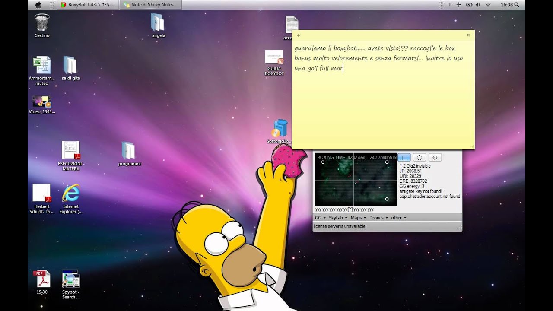
Task: Click the system tray grip handle
Action: [441, 5]
